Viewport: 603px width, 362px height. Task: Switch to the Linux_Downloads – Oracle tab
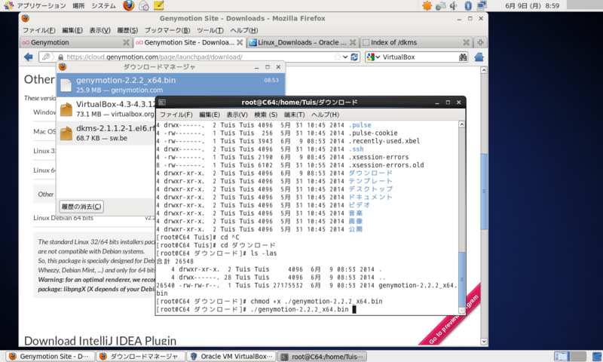302,42
